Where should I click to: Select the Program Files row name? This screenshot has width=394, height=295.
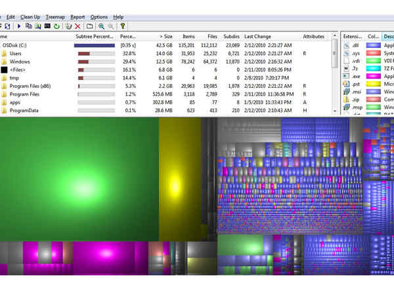coord(25,94)
